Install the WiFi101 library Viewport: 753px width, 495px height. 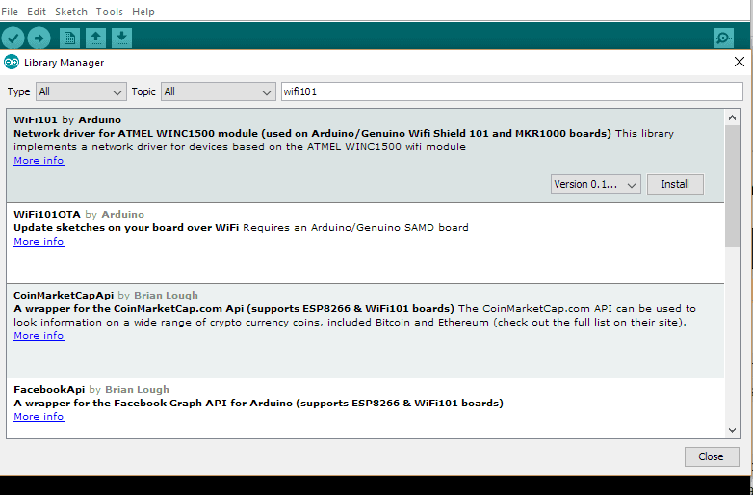click(675, 184)
